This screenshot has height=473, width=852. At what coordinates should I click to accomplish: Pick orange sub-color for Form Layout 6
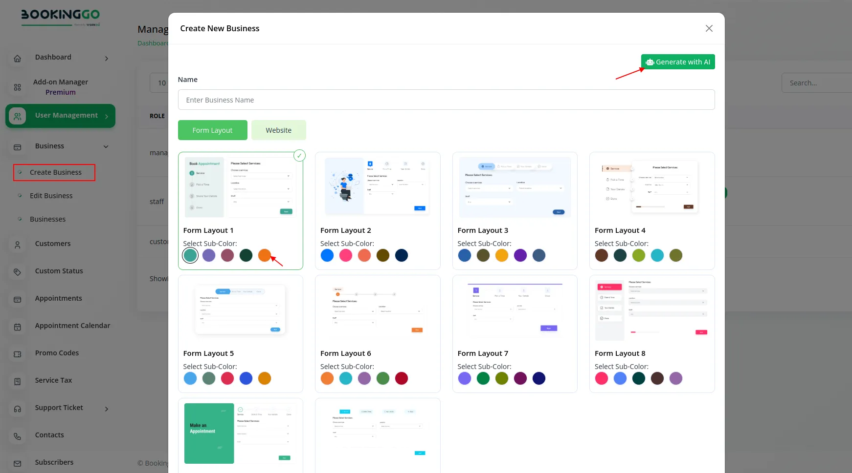point(327,378)
